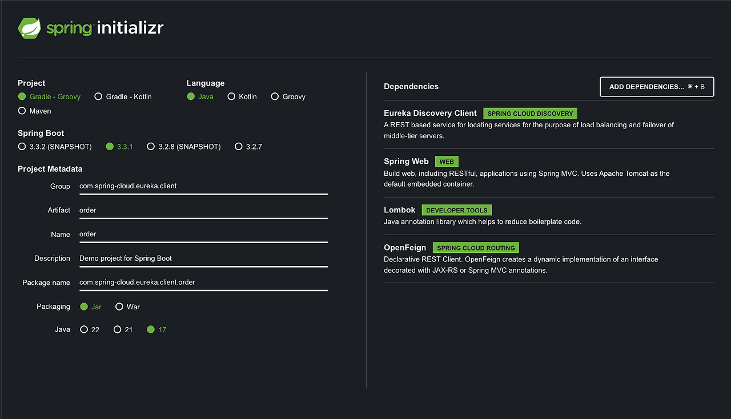Select Java version 17

coord(156,329)
